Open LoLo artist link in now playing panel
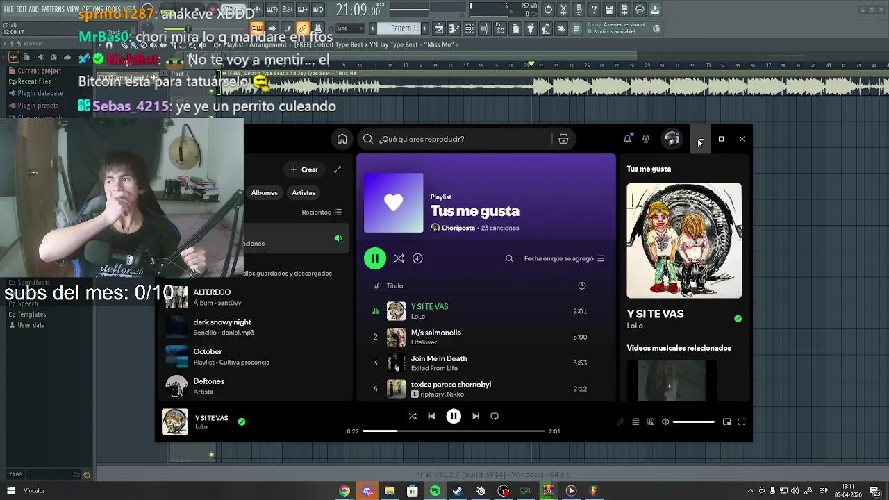 click(635, 326)
